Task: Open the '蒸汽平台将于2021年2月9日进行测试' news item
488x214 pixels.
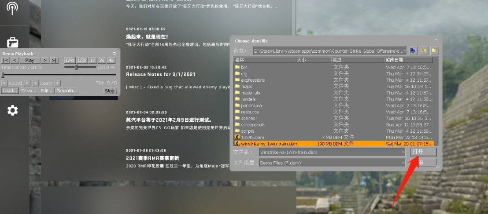Action: (169, 120)
